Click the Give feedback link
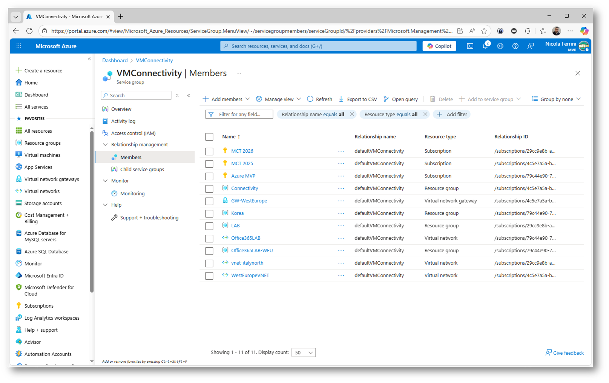The width and height of the screenshot is (609, 383). click(565, 353)
